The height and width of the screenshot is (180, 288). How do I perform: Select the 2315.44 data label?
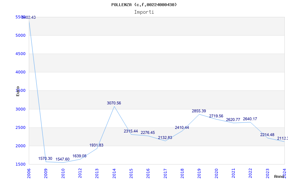click(131, 131)
